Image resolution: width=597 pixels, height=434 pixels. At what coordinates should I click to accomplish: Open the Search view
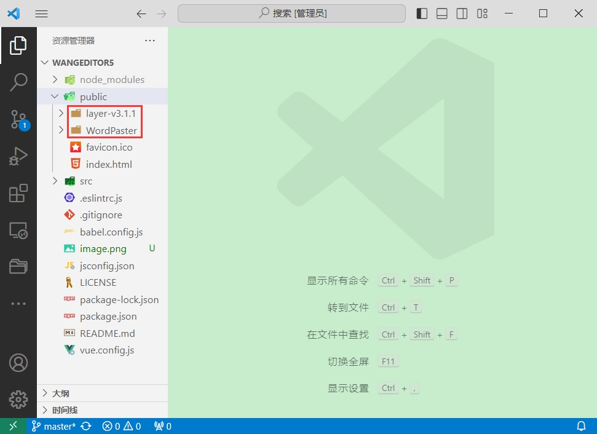pos(18,81)
